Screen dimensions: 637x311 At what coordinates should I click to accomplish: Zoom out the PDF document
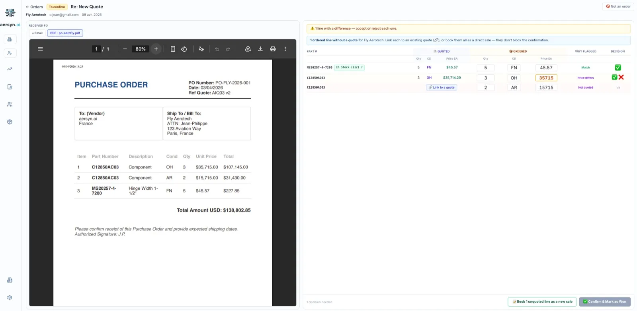point(125,49)
